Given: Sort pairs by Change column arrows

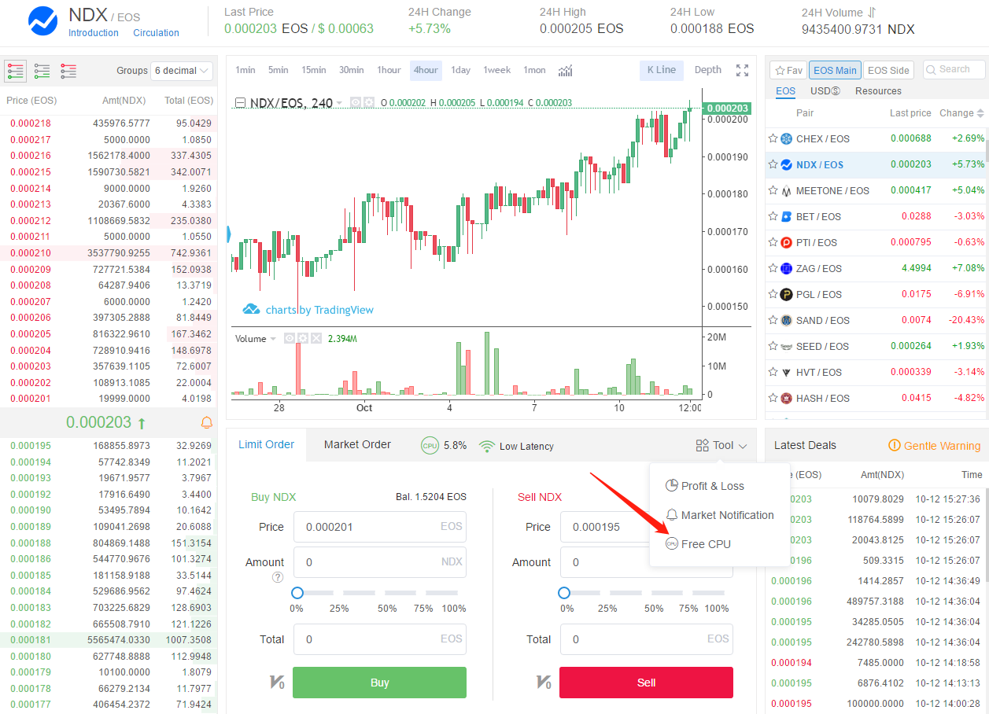Looking at the screenshot, I should (980, 113).
